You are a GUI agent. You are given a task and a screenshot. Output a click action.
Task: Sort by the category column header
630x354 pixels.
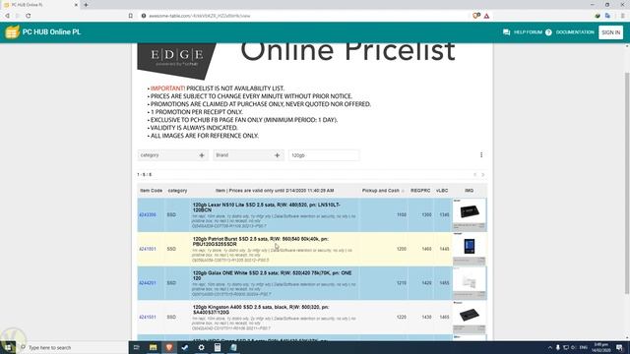tap(177, 191)
